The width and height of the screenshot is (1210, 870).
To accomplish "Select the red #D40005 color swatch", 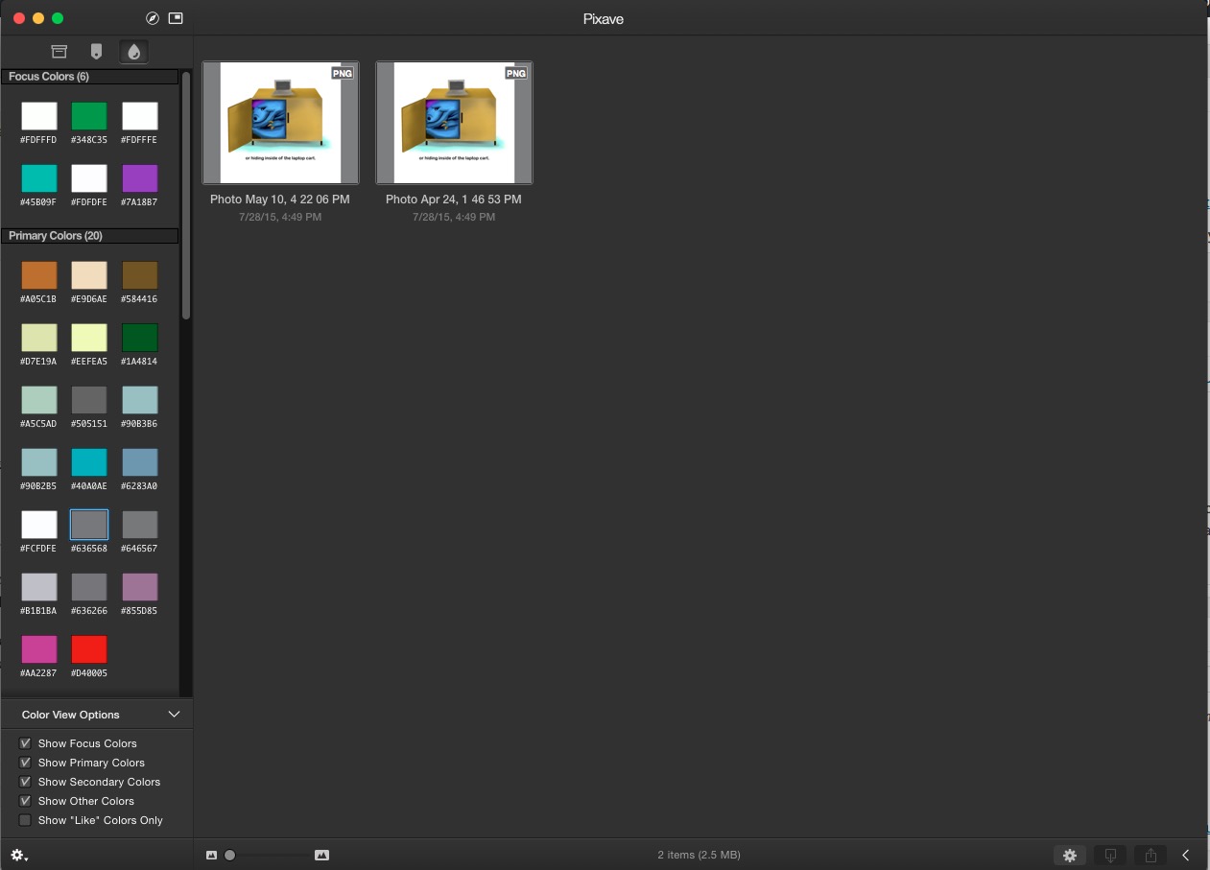I will pyautogui.click(x=89, y=649).
